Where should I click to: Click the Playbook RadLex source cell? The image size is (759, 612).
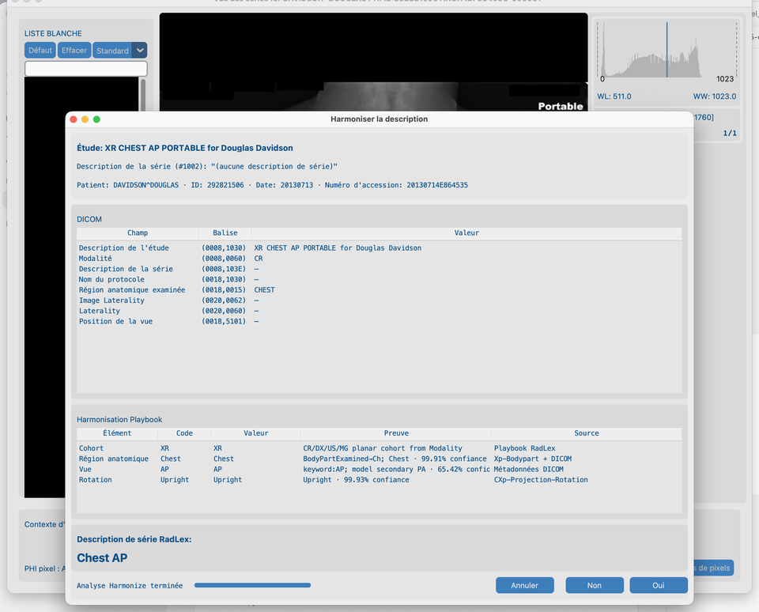[525, 448]
